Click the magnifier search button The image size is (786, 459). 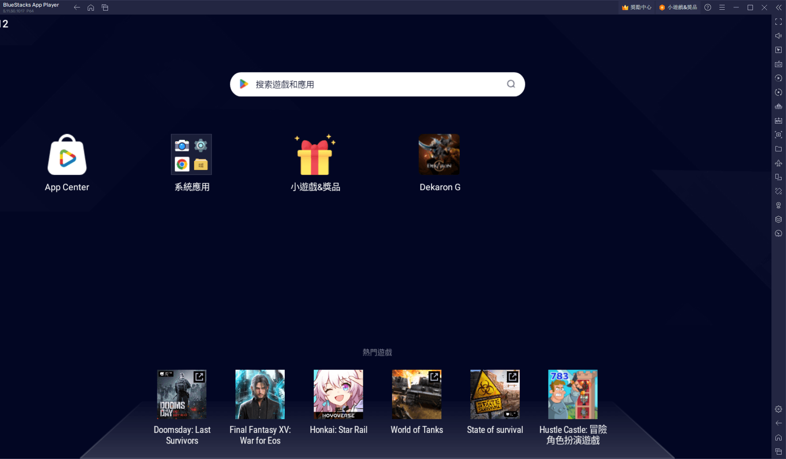[x=511, y=84]
